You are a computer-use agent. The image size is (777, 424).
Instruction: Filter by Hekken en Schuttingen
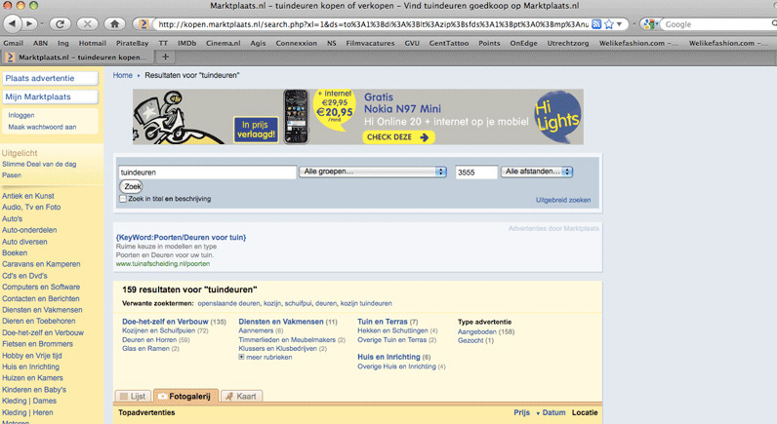[x=392, y=330]
